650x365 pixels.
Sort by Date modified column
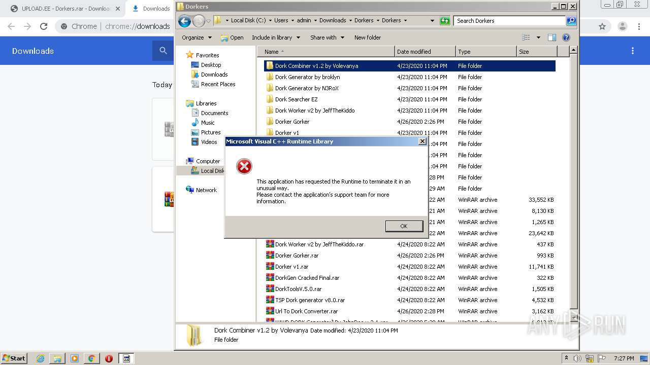(x=425, y=52)
